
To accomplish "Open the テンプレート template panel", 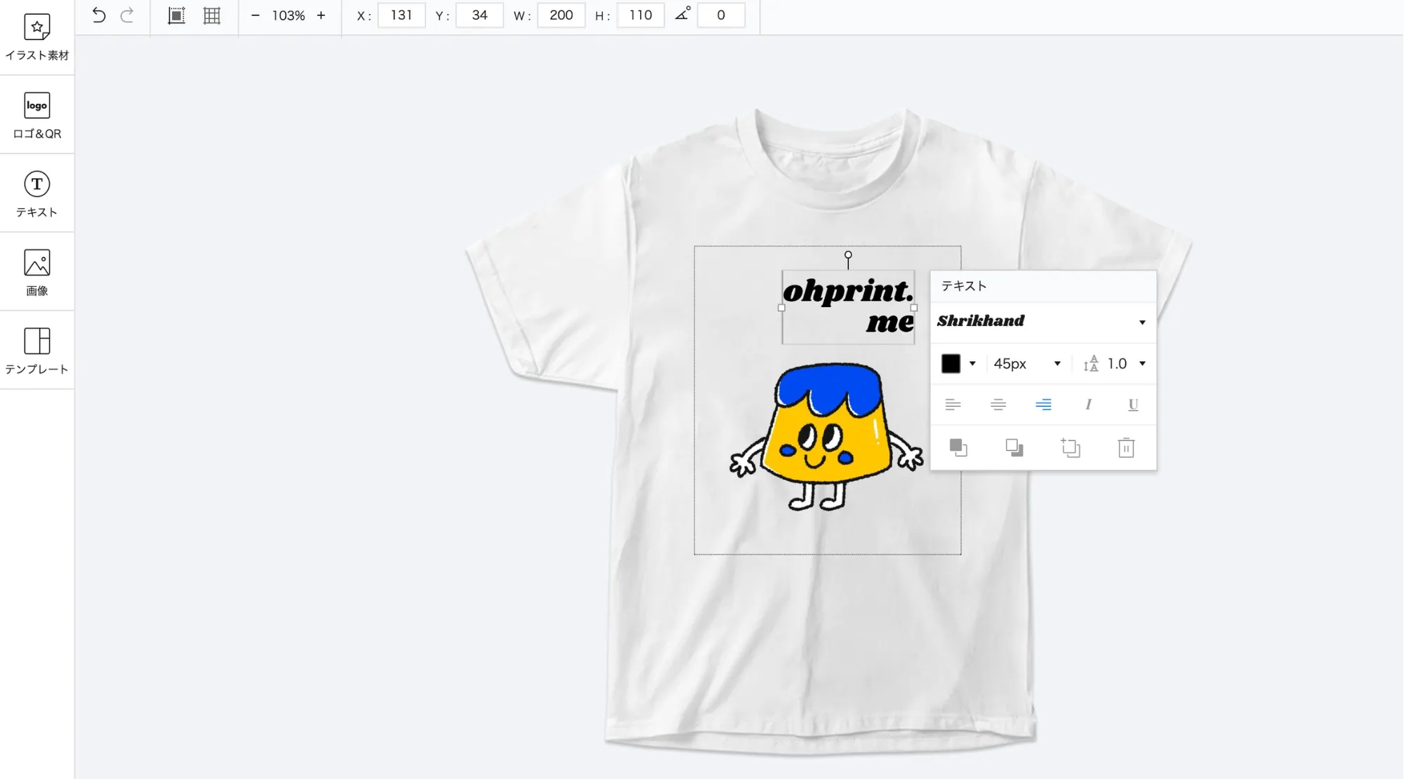I will (x=37, y=351).
